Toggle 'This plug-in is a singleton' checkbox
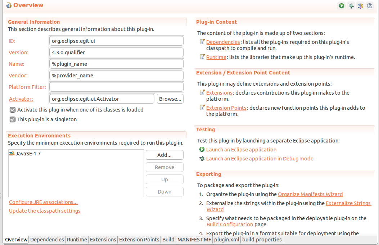Viewport: 379px width, 245px height. (x=13, y=119)
